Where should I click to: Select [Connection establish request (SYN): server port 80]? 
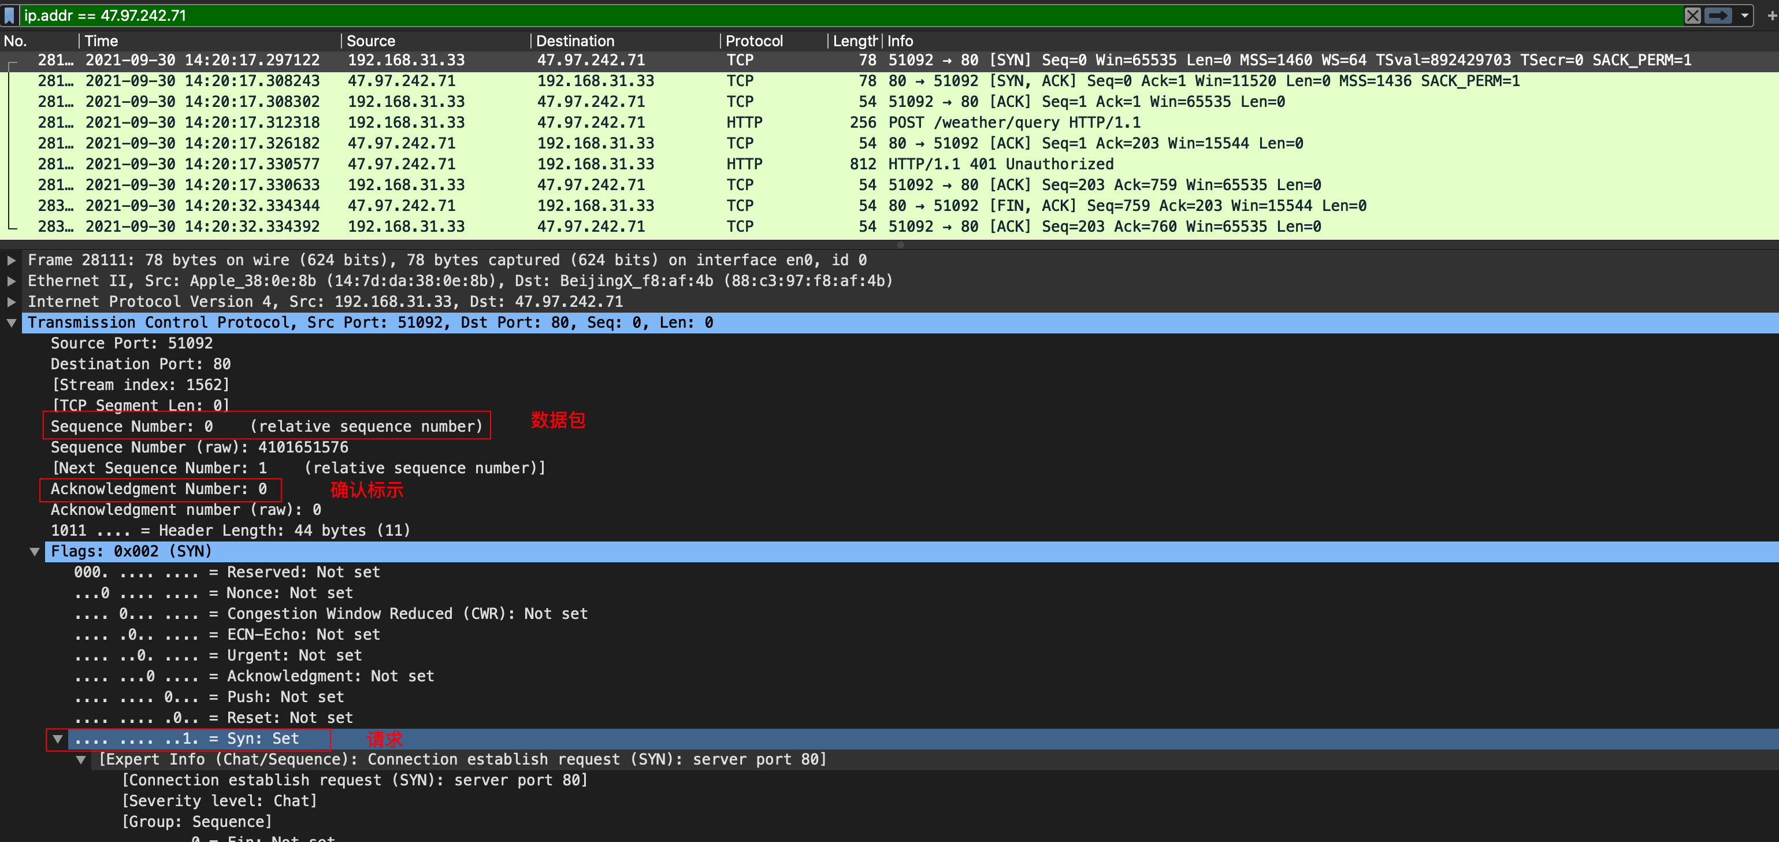[355, 781]
